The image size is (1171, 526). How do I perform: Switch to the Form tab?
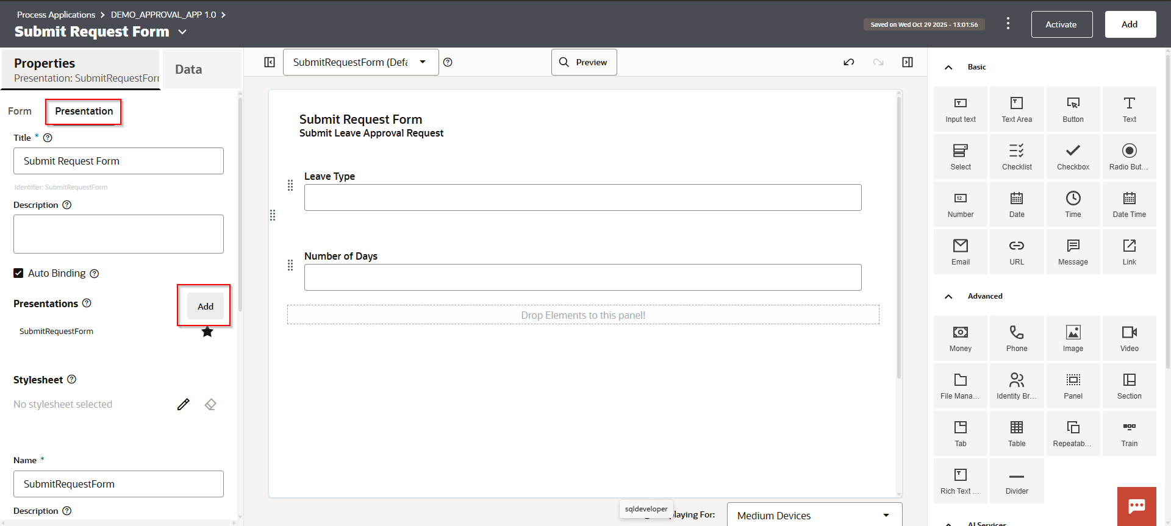pyautogui.click(x=20, y=111)
